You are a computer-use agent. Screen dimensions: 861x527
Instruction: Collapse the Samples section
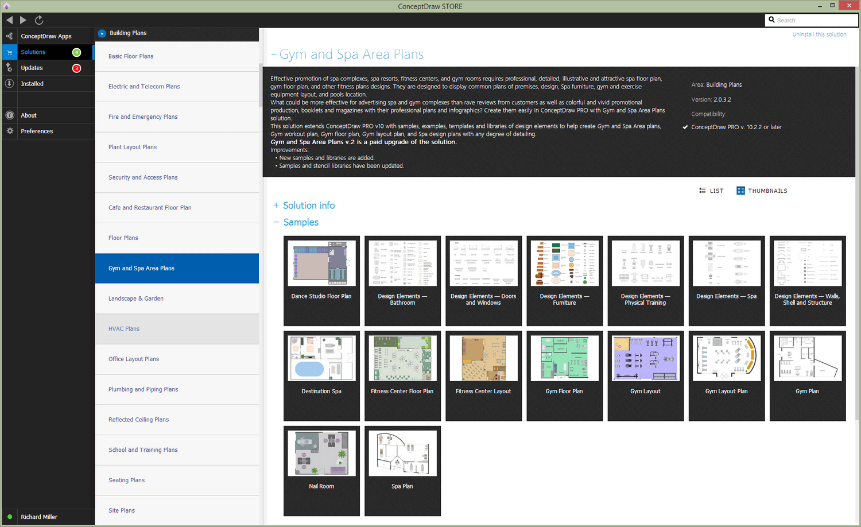(276, 222)
